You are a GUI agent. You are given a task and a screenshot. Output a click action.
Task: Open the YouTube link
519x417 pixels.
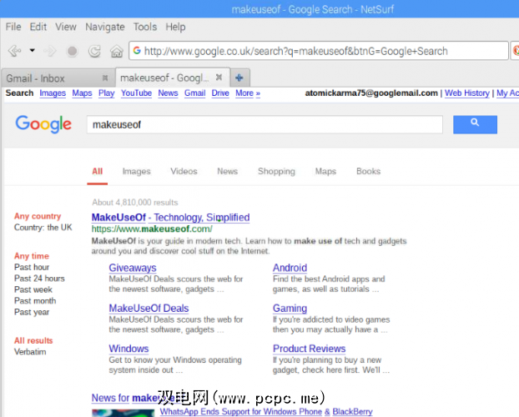coord(136,93)
